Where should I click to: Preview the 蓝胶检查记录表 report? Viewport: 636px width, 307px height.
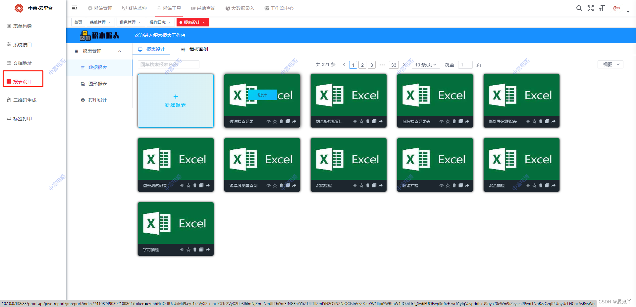click(x=441, y=121)
